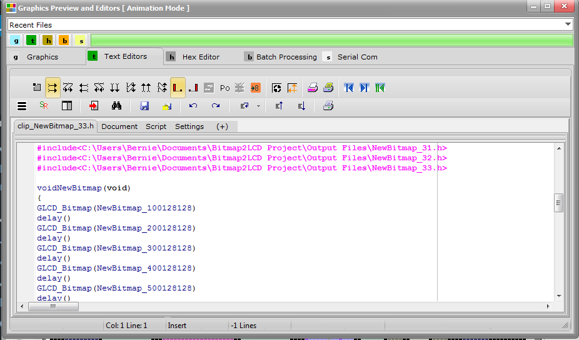Viewport: 579px width, 340px height.
Task: Click the redo arrow icon
Action: [x=216, y=106]
